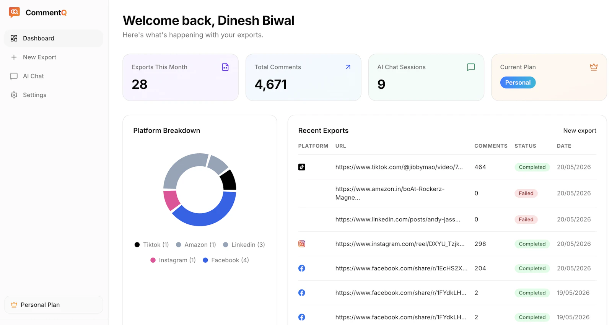612x325 pixels.
Task: Click the Dashboard grid icon
Action: [x=14, y=38]
